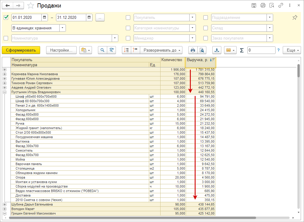The width and height of the screenshot is (304, 222).
Task: Click the sigma sum icon
Action: click(242, 50)
